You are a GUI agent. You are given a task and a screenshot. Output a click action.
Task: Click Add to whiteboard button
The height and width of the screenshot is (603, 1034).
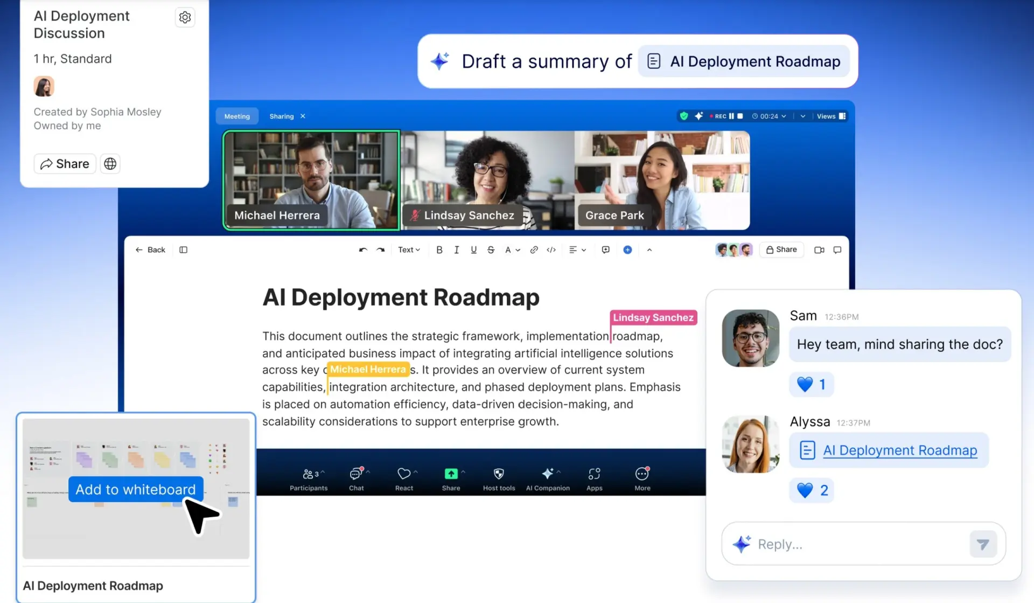point(136,489)
